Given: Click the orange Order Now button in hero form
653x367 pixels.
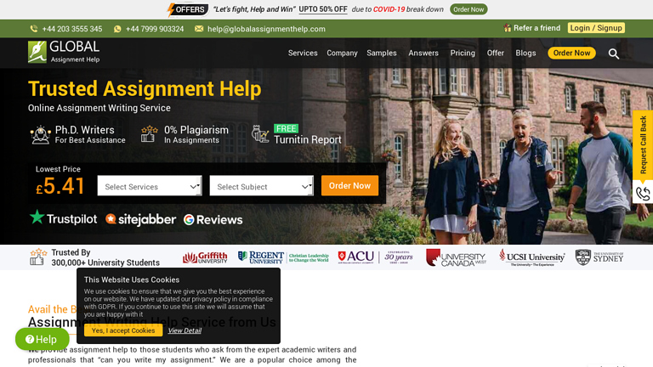Looking at the screenshot, I should (x=349, y=185).
